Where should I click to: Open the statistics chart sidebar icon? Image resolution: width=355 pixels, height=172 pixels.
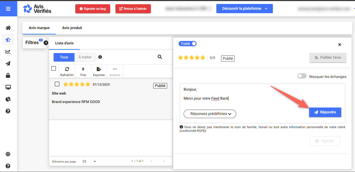[8, 52]
